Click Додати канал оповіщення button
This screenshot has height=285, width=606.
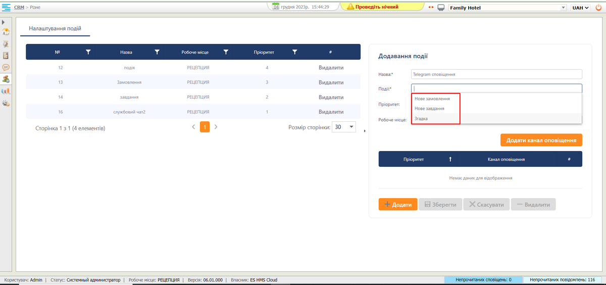541,140
